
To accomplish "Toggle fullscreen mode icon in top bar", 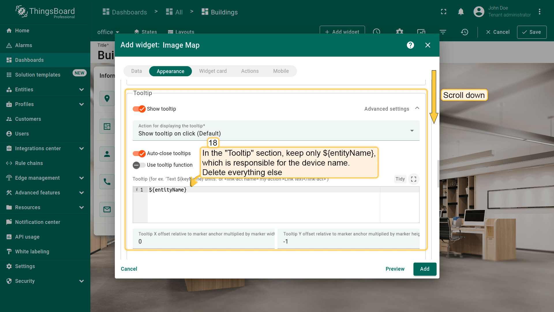I will pos(443,12).
